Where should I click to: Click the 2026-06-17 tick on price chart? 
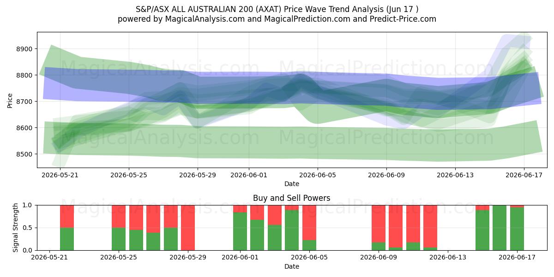[524, 175]
